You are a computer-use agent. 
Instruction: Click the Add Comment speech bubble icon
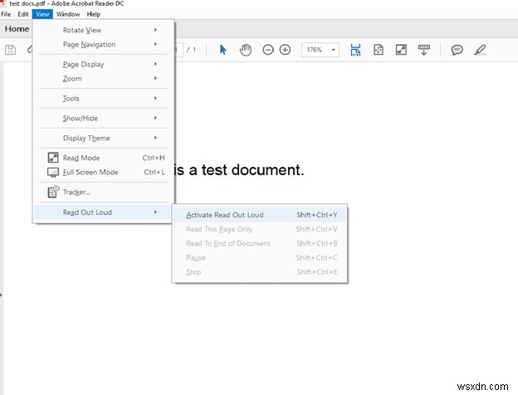[x=457, y=50]
